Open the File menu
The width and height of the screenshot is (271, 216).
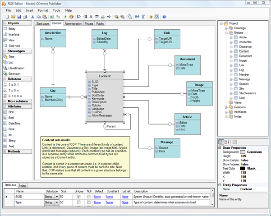[x=8, y=10]
